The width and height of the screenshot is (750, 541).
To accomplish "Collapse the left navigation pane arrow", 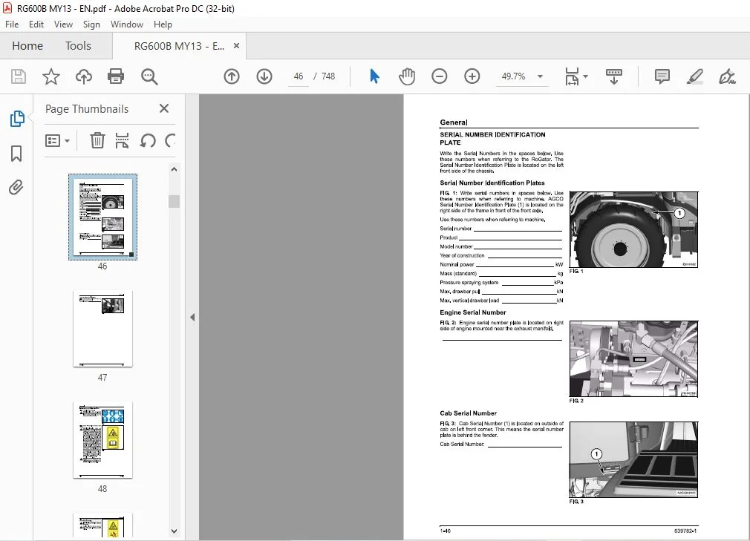I will pyautogui.click(x=192, y=318).
